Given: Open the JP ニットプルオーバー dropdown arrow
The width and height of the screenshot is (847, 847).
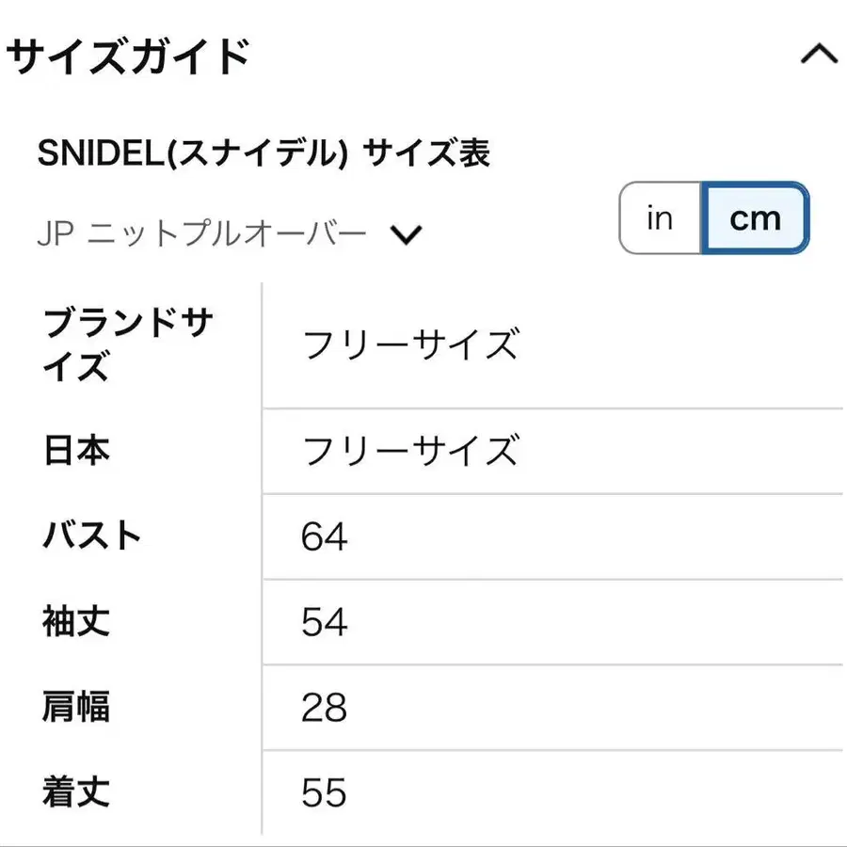Looking at the screenshot, I should point(407,234).
